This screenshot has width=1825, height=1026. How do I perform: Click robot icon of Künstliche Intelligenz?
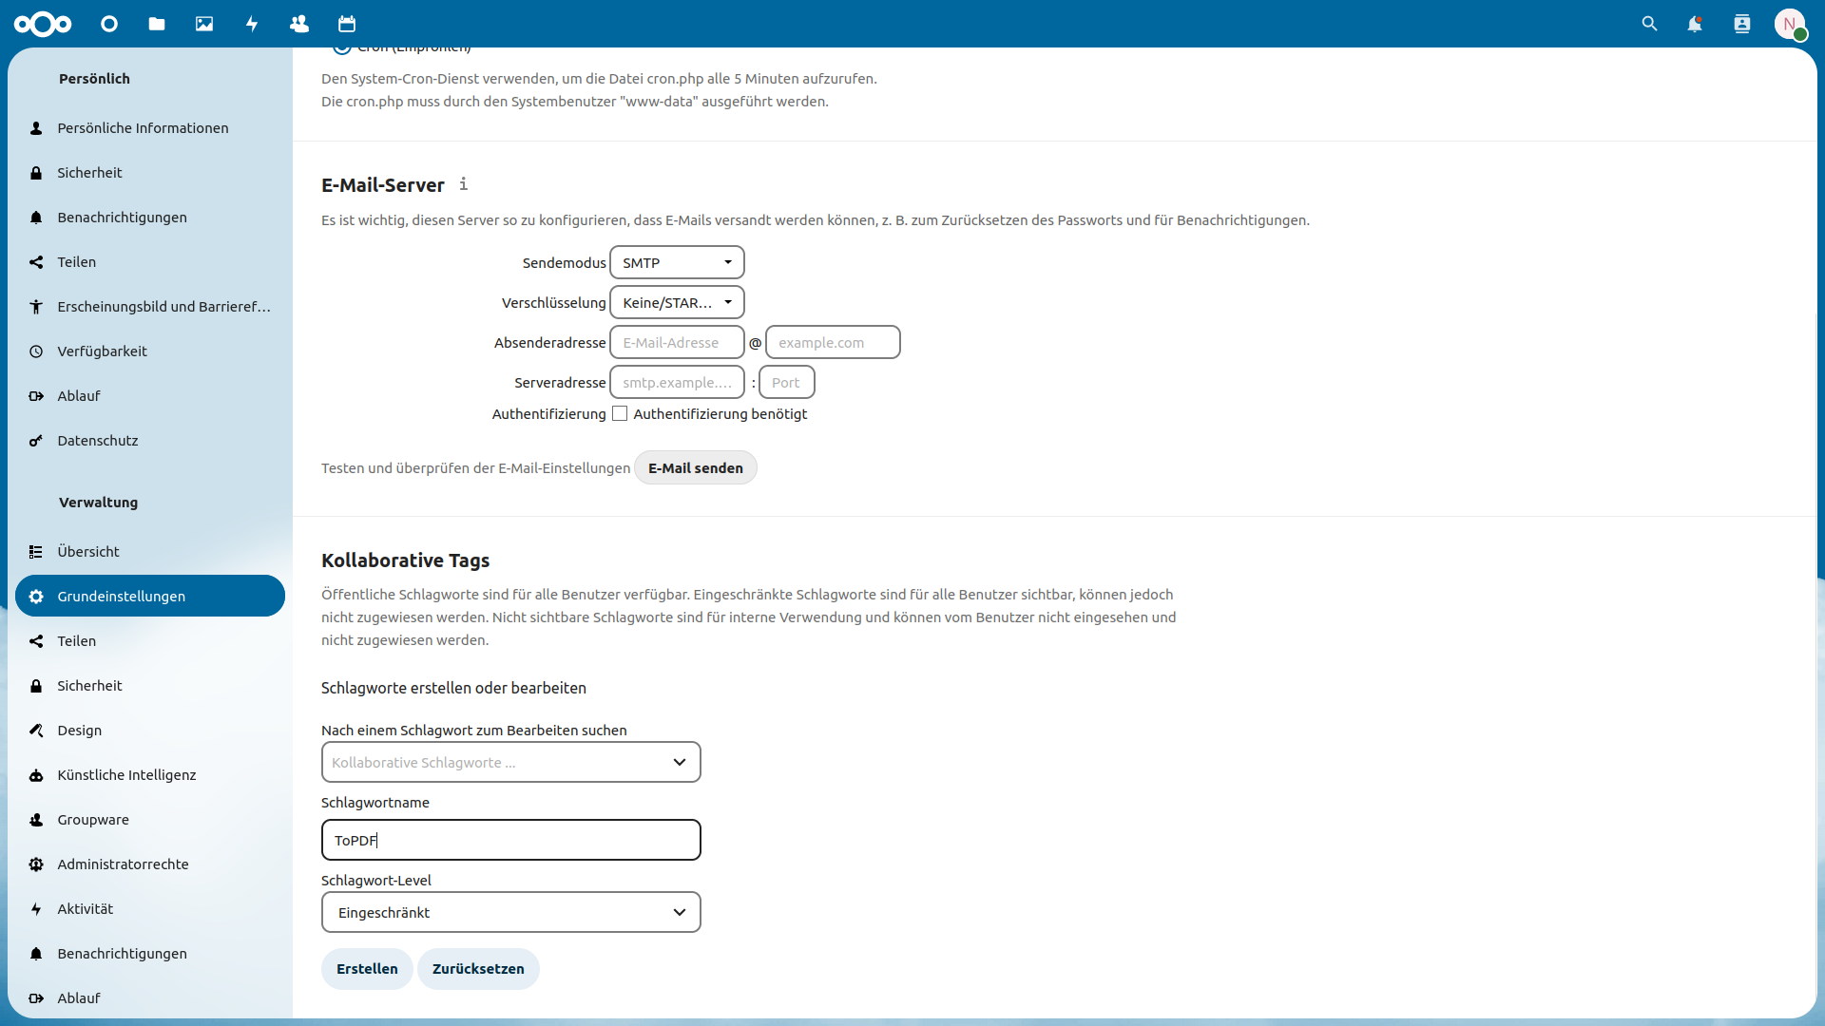point(36,775)
